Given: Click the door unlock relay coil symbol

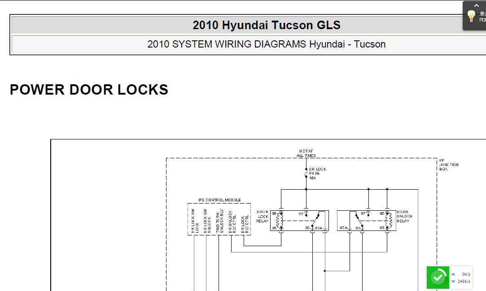Looking at the screenshot, I should click(x=390, y=221).
